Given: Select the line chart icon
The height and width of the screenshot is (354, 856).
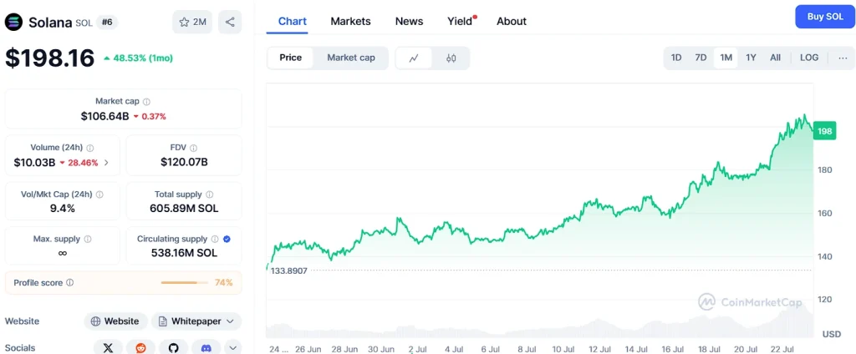Looking at the screenshot, I should coord(414,58).
